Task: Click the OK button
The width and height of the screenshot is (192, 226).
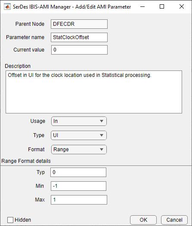Action: [143, 220]
